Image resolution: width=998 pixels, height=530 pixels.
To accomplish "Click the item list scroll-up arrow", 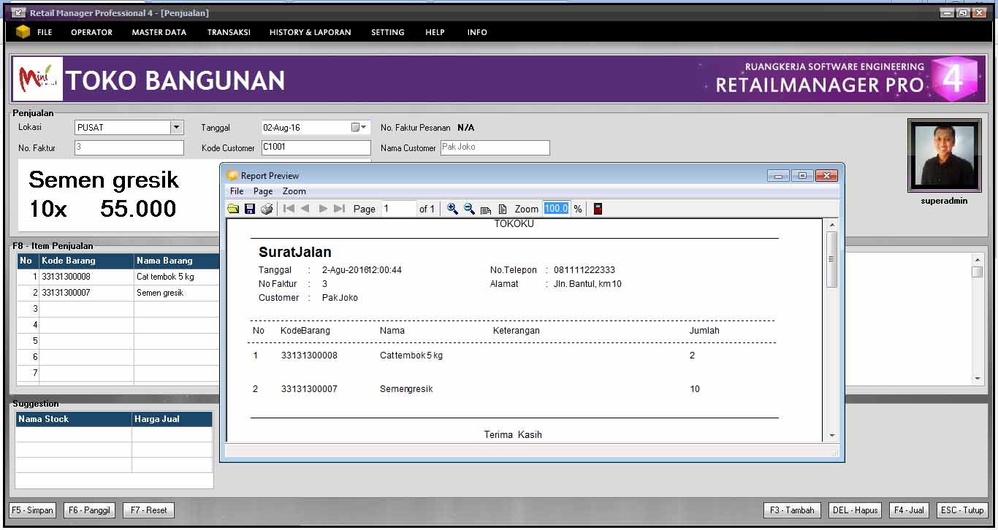I will [x=978, y=260].
